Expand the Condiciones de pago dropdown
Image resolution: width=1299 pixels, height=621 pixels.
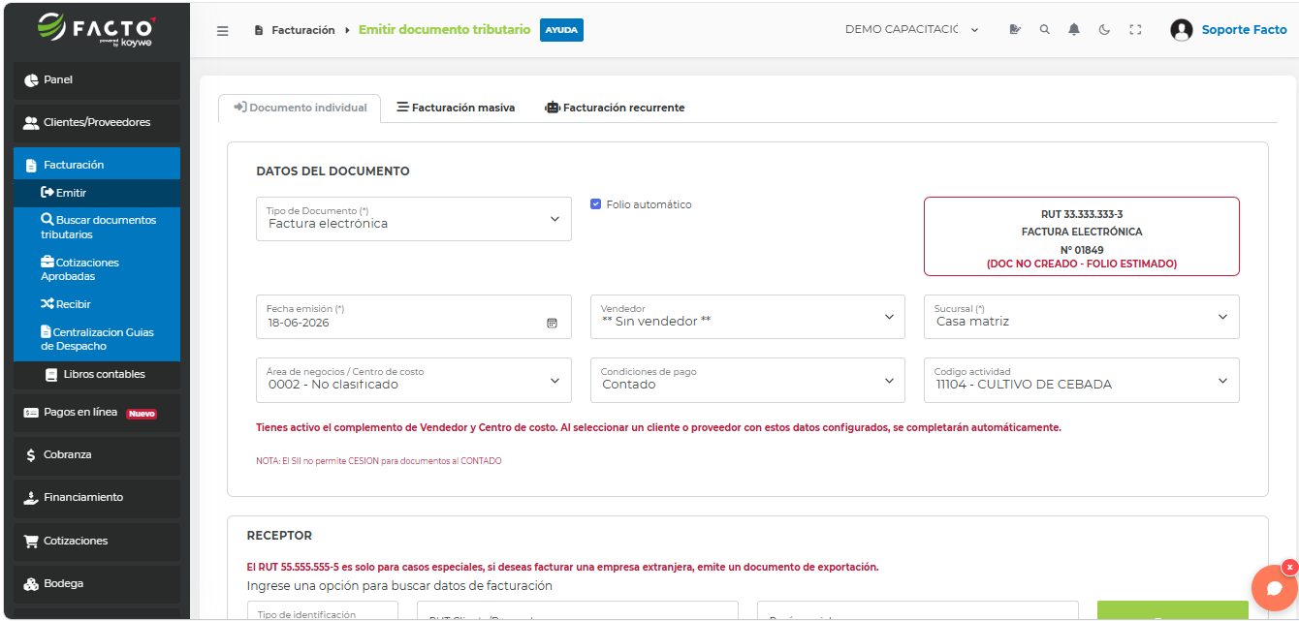(x=747, y=380)
